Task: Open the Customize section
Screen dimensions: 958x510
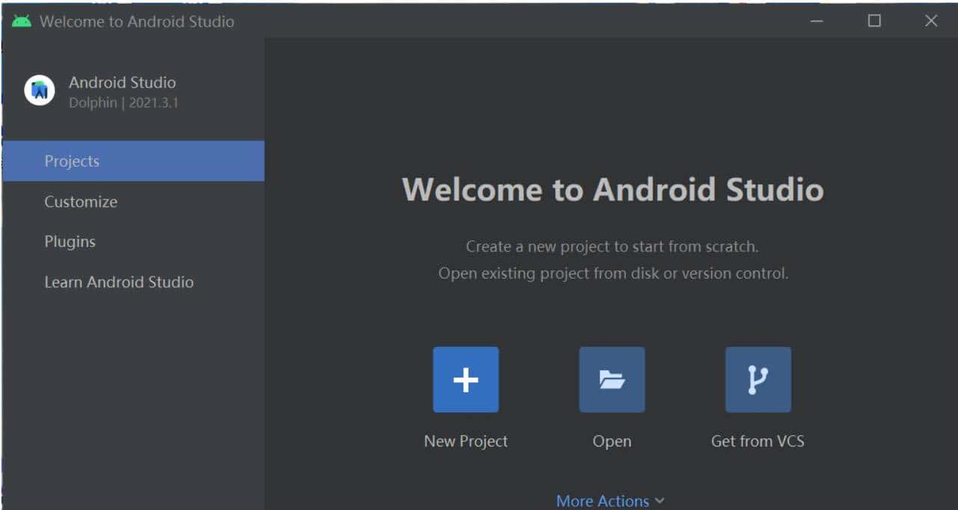Action: [80, 201]
